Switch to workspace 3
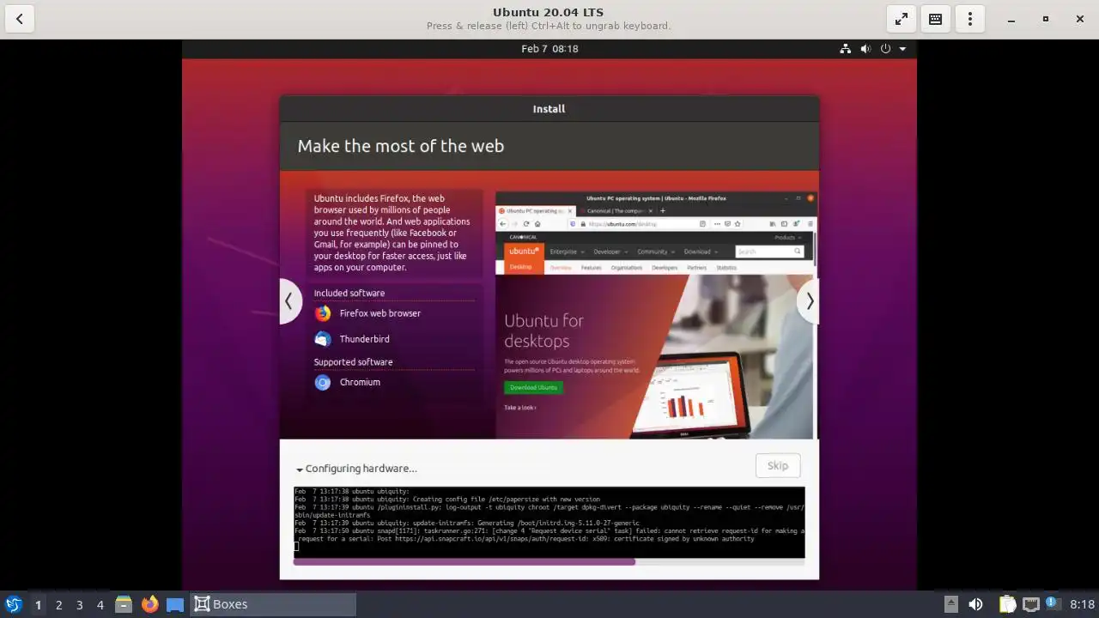 coord(80,605)
